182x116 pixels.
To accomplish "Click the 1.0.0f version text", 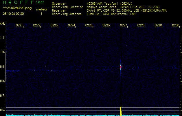I will 41,2.
